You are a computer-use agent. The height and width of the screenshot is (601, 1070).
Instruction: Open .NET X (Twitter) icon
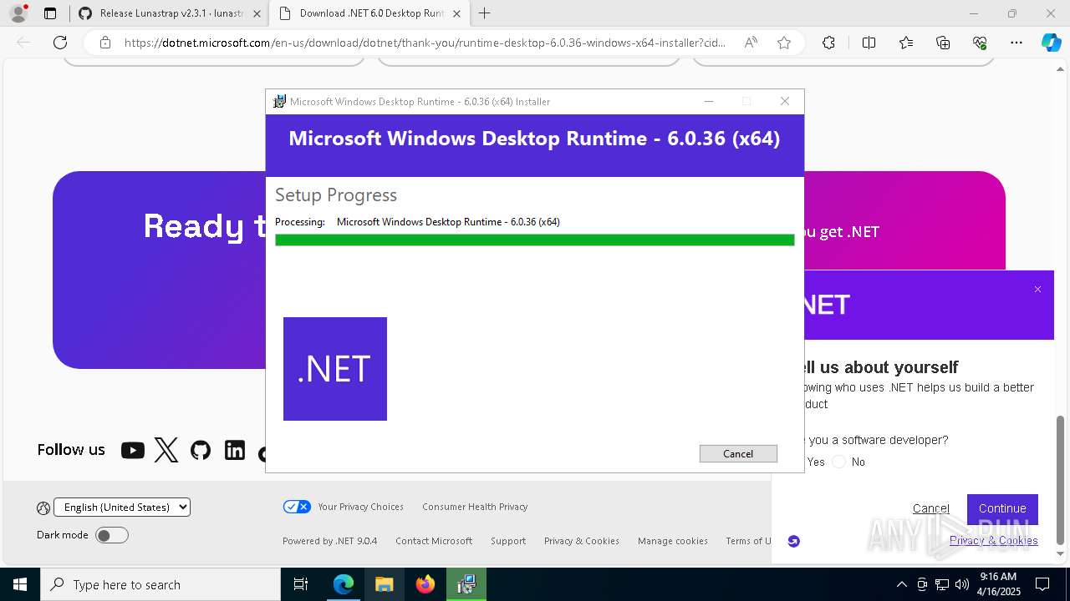click(166, 451)
